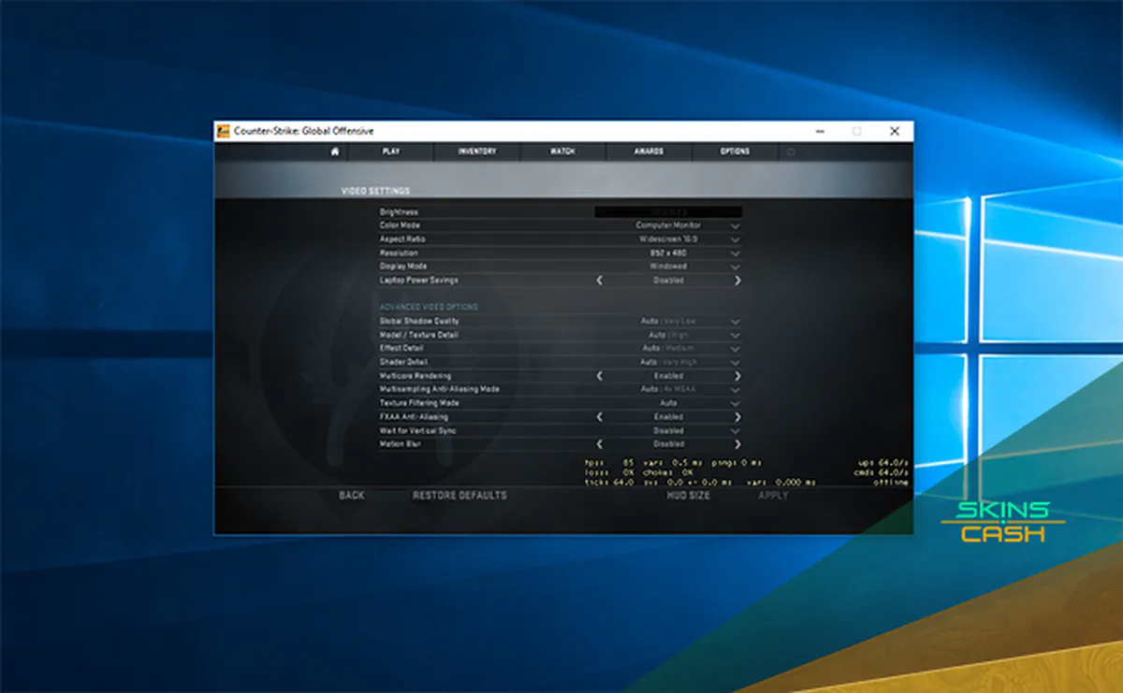Image resolution: width=1123 pixels, height=693 pixels.
Task: Click the Laptop Power Savings label
Action: click(418, 281)
